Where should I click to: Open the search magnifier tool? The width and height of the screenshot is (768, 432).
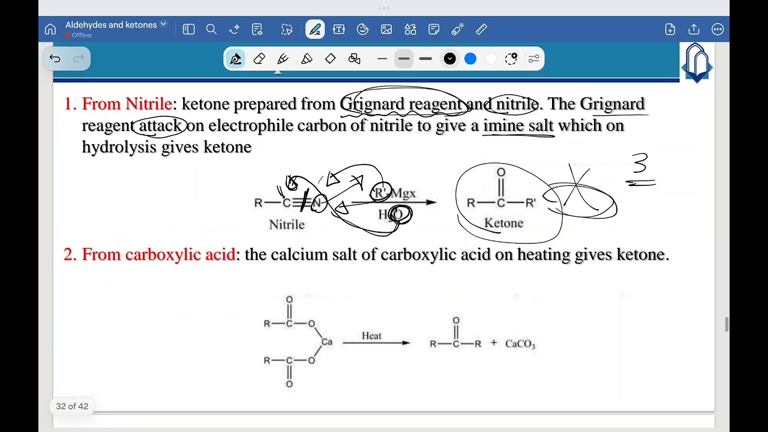[x=211, y=29]
